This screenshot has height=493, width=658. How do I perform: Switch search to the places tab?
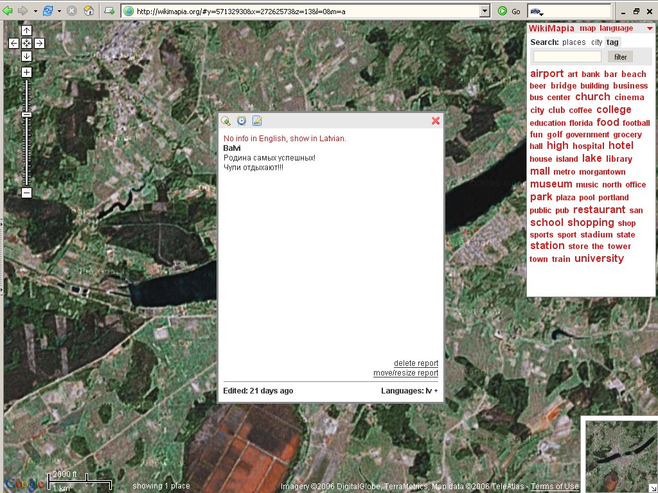point(574,42)
